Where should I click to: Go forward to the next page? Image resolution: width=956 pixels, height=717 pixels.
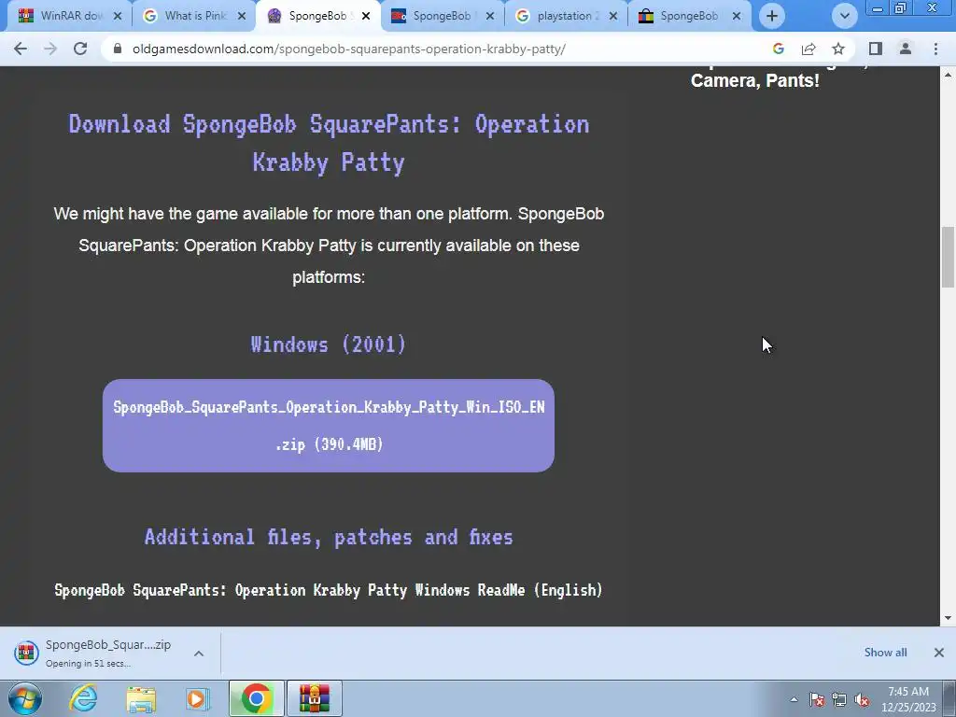click(50, 49)
